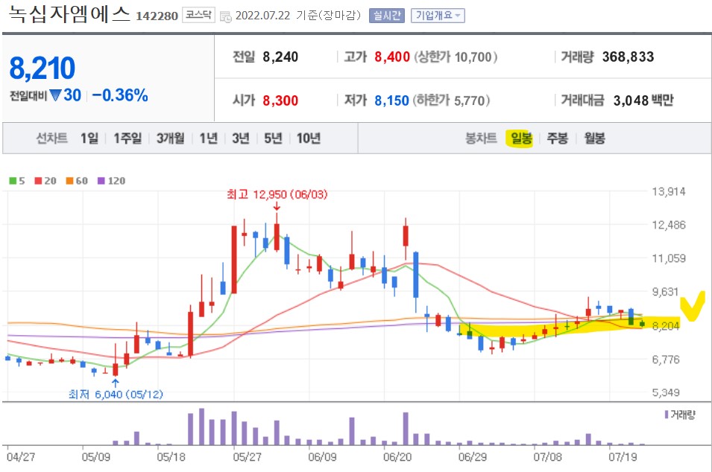Click the 코스닥 market badge
The width and height of the screenshot is (712, 472).
click(x=198, y=15)
